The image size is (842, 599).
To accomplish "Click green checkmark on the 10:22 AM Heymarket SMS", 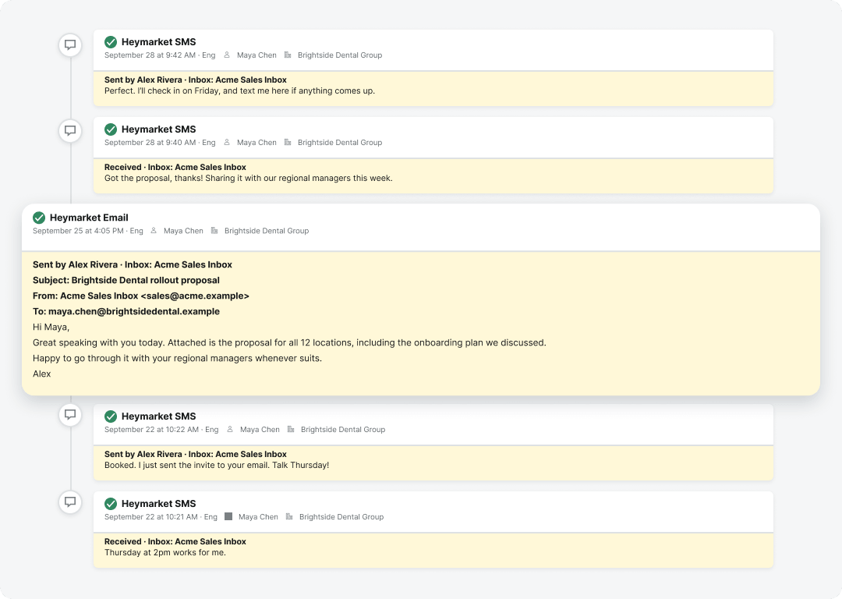I will (111, 416).
